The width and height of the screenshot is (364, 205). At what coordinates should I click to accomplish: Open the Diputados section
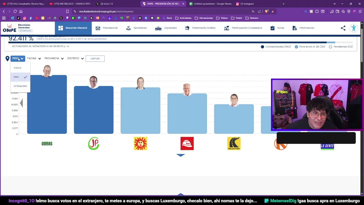click(166, 28)
